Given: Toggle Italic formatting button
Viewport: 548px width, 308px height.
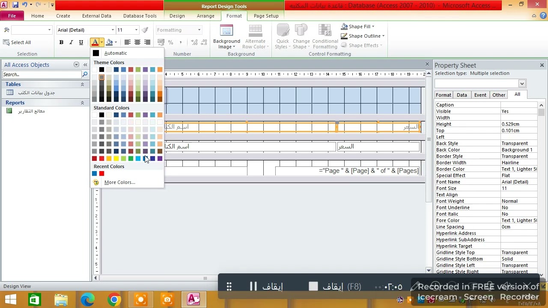Looking at the screenshot, I should [x=71, y=42].
